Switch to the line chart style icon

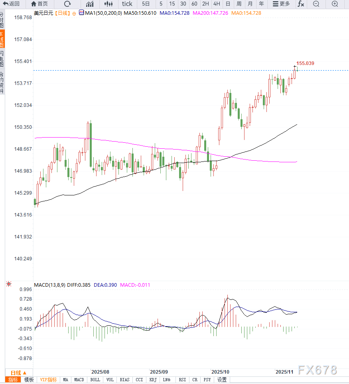[x=90, y=4]
